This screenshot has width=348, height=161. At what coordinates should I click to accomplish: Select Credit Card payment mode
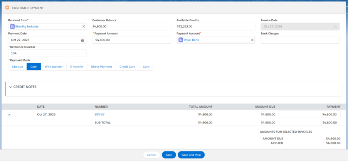tap(127, 67)
